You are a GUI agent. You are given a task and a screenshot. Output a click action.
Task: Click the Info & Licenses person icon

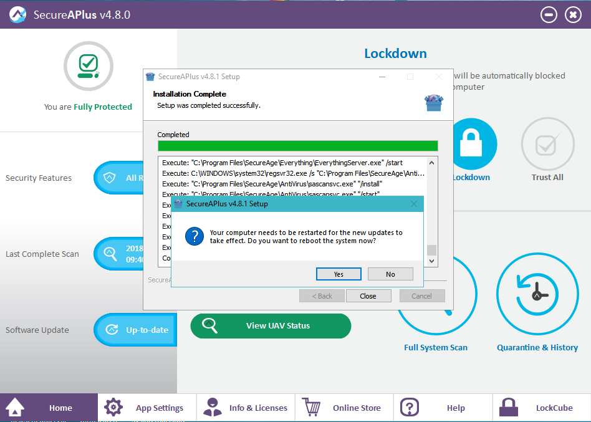pos(212,407)
